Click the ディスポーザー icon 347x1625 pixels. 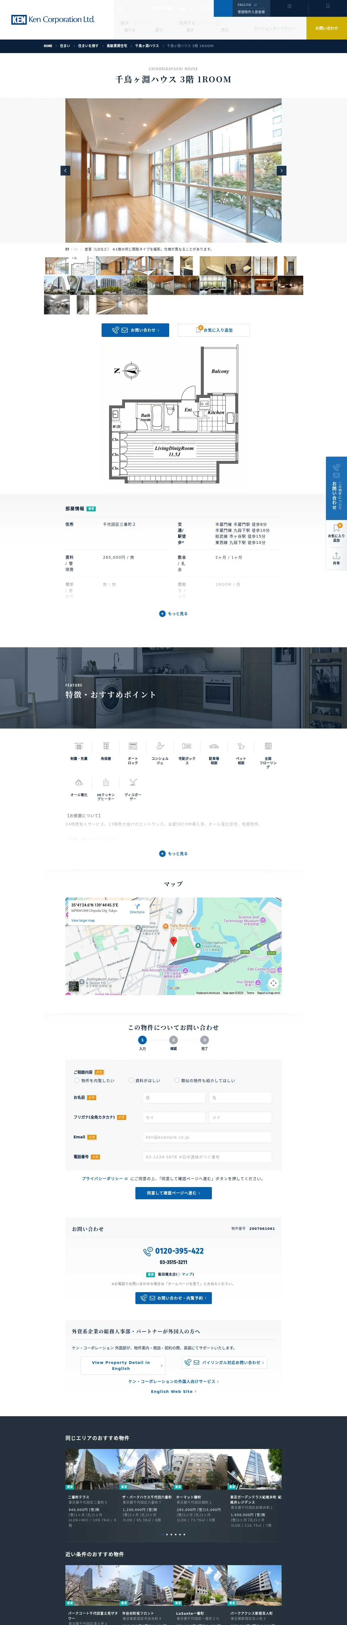pos(133,782)
